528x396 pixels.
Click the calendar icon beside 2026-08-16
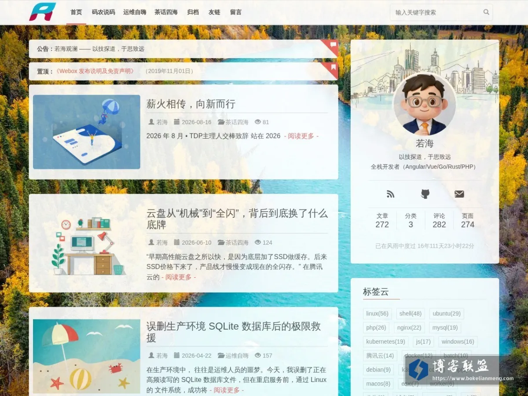point(177,122)
